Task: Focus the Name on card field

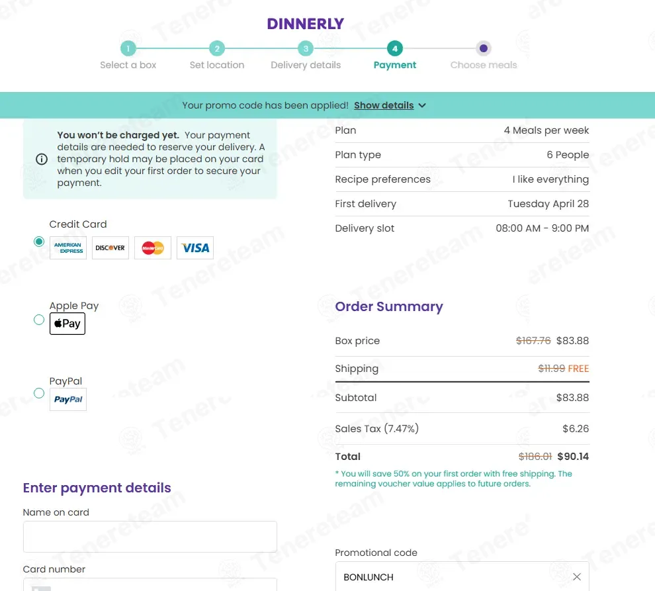Action: pyautogui.click(x=150, y=537)
